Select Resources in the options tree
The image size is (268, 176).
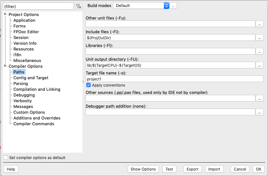pos(24,49)
